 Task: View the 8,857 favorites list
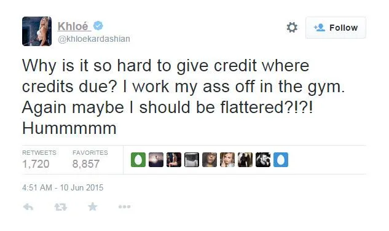[x=90, y=160]
